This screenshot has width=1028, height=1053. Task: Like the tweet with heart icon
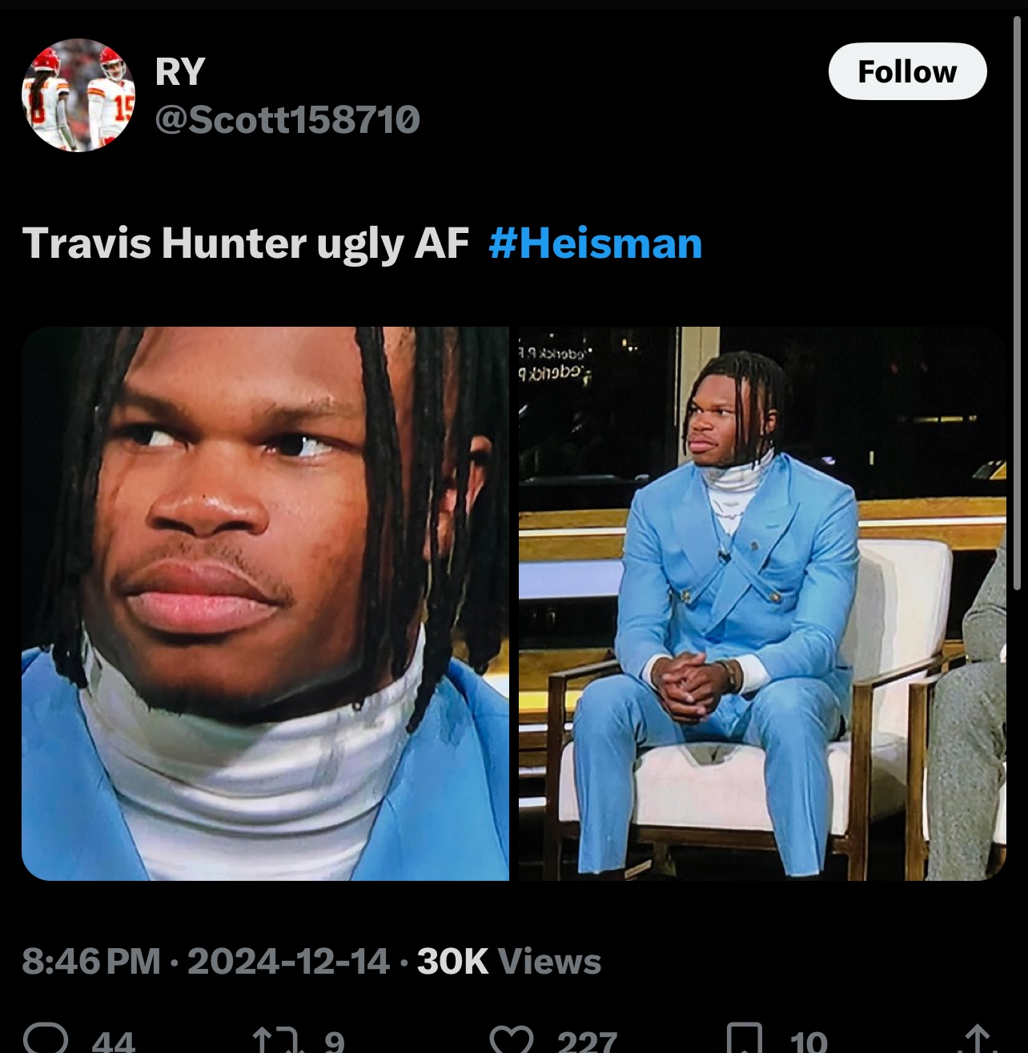click(512, 1039)
